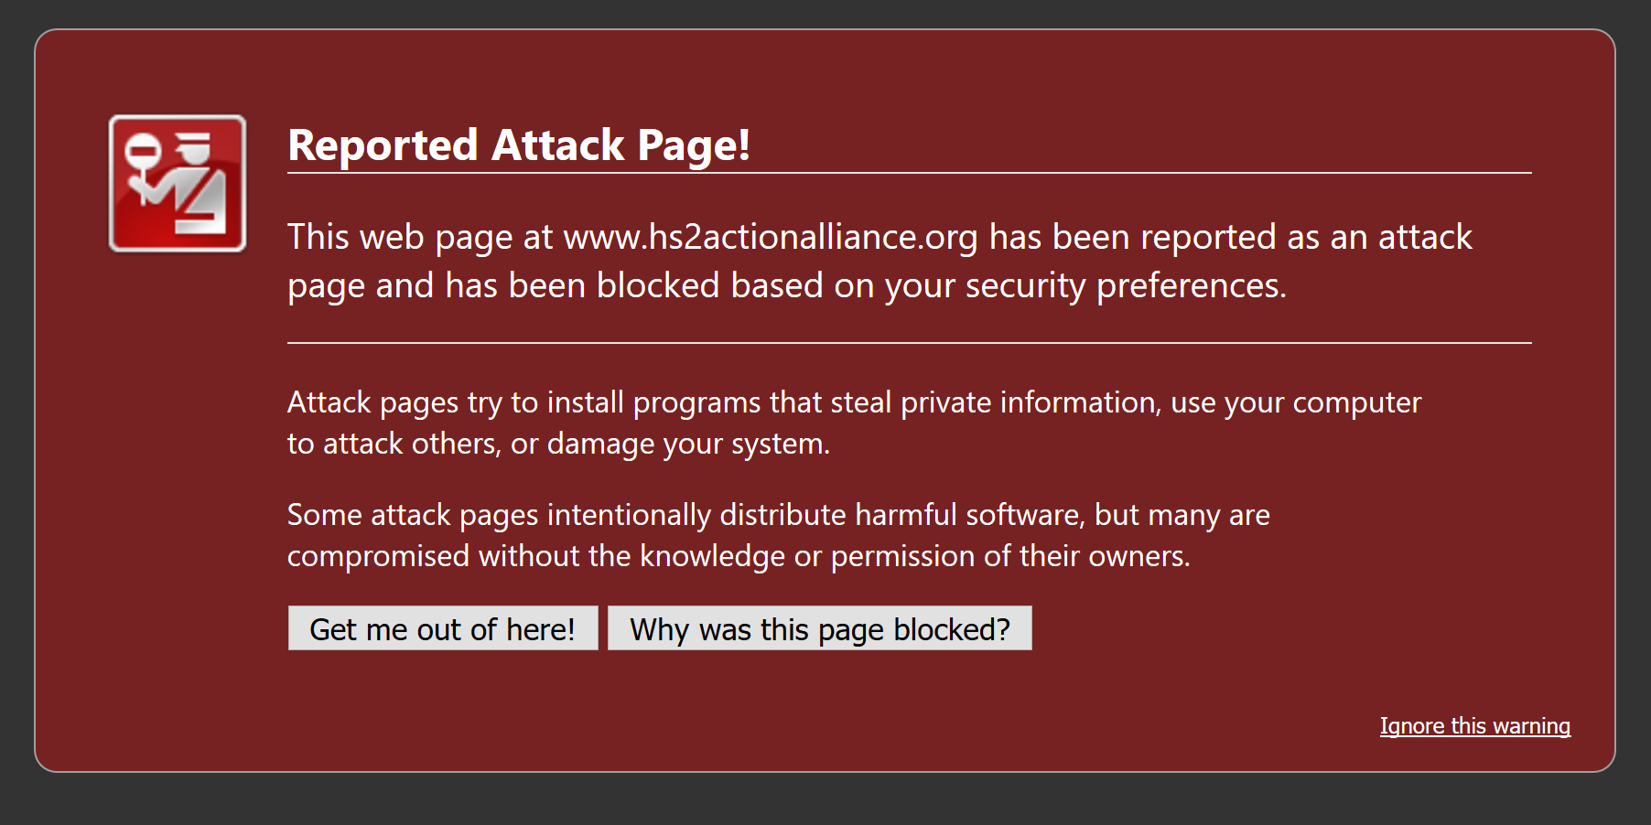The width and height of the screenshot is (1651, 825).
Task: Click the words "but many are"
Action: point(1182,515)
